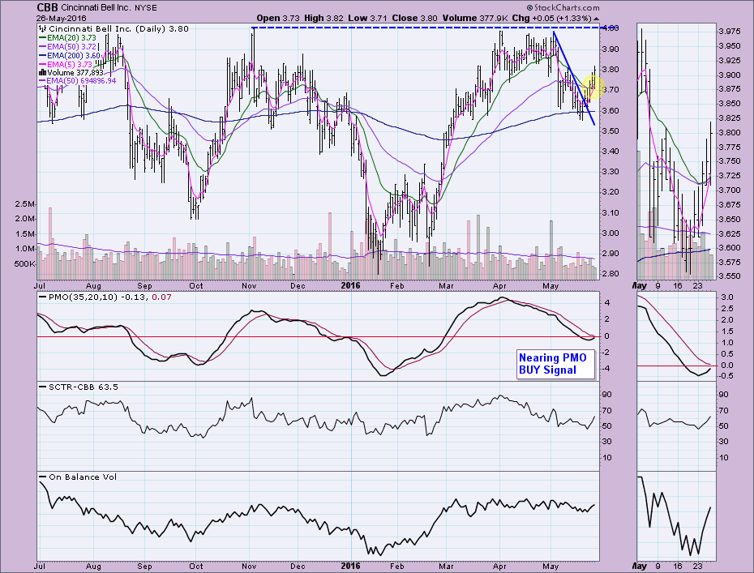Click the Low 3.71 value
The width and height of the screenshot is (754, 573).
click(x=367, y=19)
